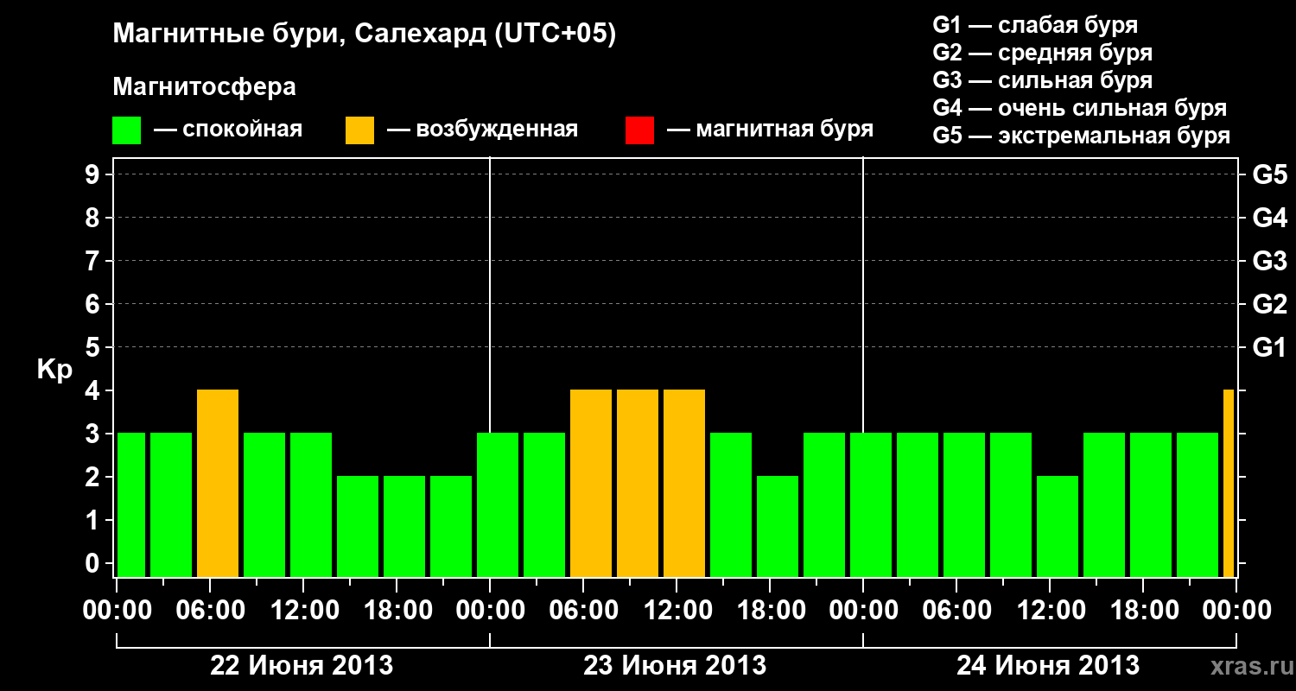Click the '18:00' time label under 24 June

[x=1143, y=611]
